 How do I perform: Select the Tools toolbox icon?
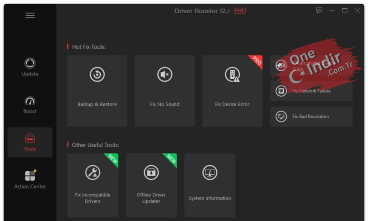[x=30, y=139]
